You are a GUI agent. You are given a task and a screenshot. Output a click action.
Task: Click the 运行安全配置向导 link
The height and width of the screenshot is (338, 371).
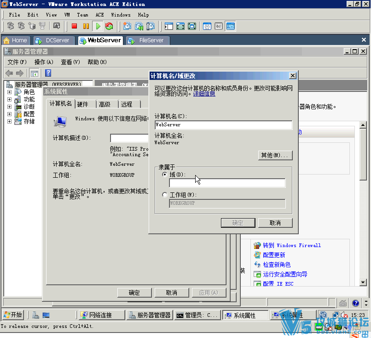click(x=285, y=274)
